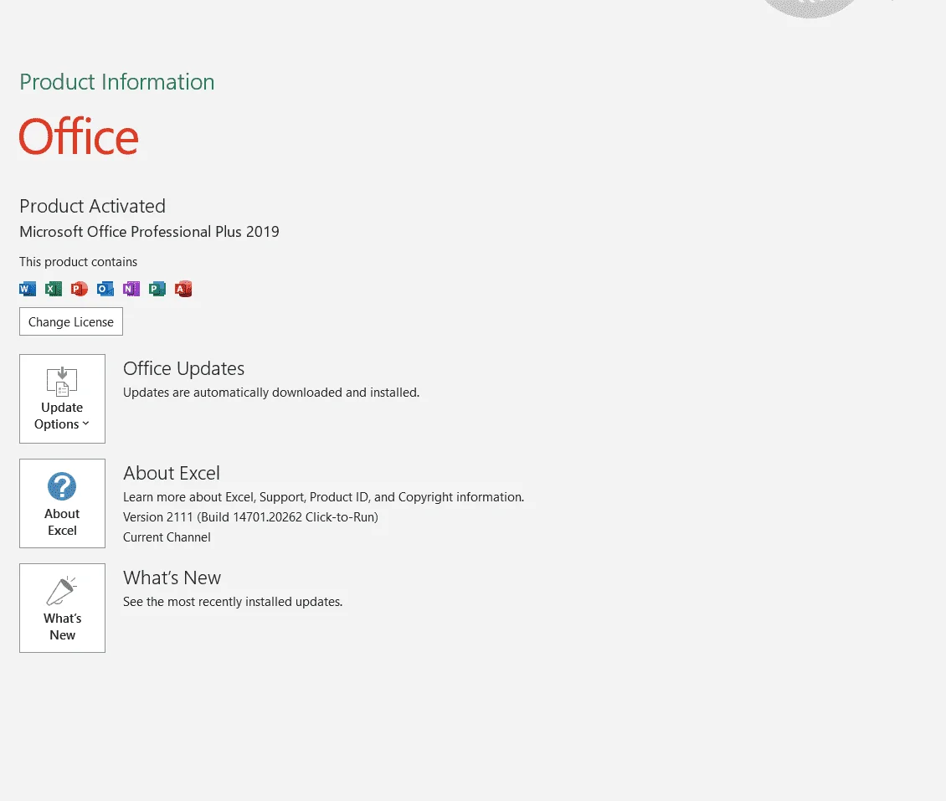Screen dimensions: 946x801
Task: Click Updates are automatically downloaded text
Action: tap(271, 393)
